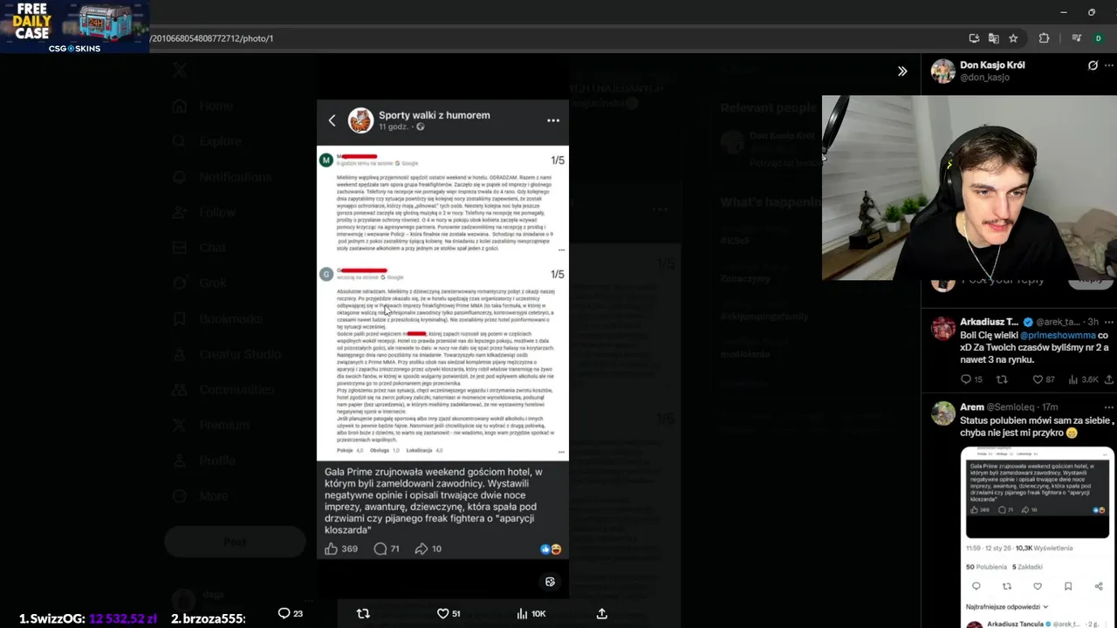
Task: Click 50 Polubienia in Arem's screenshot
Action: pos(985,567)
